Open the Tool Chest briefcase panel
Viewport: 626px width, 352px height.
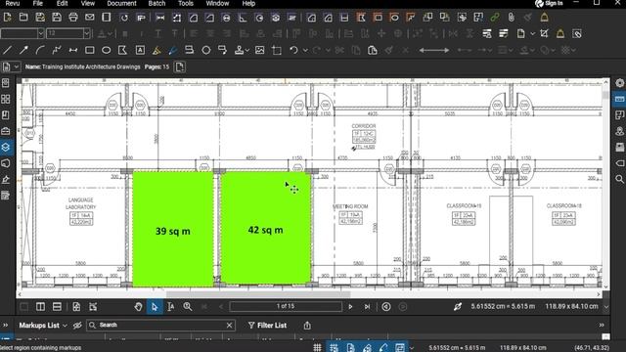(6, 131)
